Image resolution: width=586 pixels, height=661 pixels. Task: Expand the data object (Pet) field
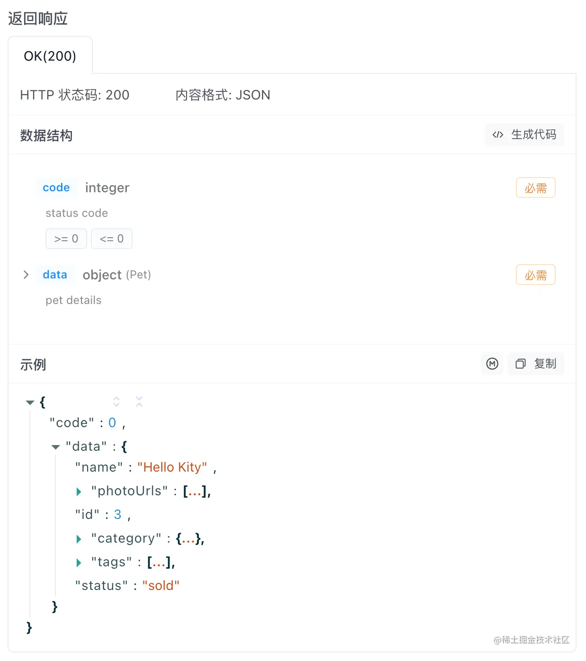(x=26, y=275)
